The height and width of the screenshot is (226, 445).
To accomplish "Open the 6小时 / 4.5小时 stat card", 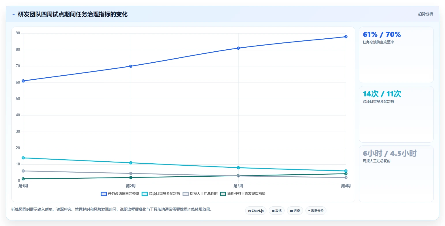I will tap(396, 174).
